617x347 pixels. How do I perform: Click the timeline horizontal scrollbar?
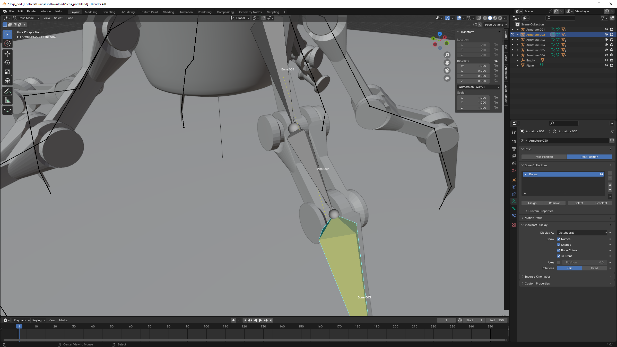point(254,340)
